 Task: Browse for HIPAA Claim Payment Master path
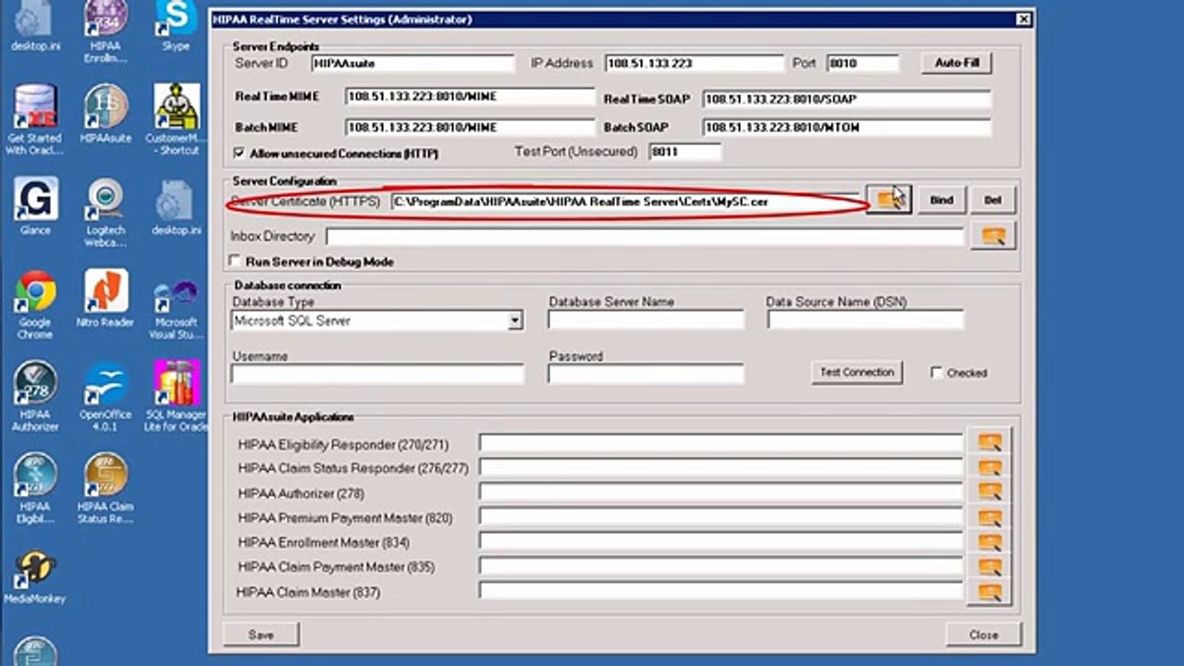click(989, 567)
